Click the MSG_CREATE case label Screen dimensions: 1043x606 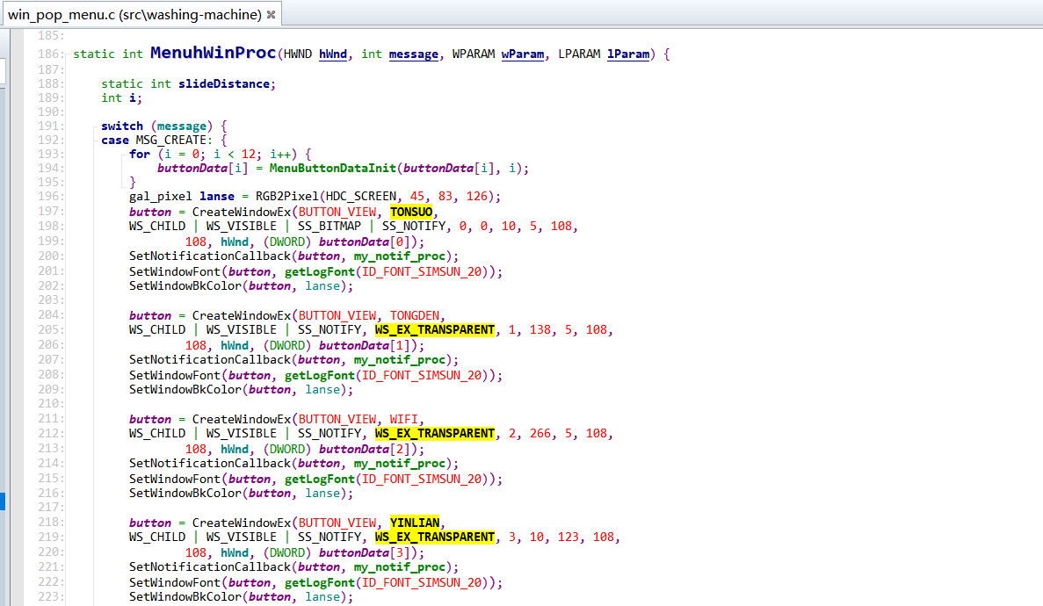coord(171,141)
